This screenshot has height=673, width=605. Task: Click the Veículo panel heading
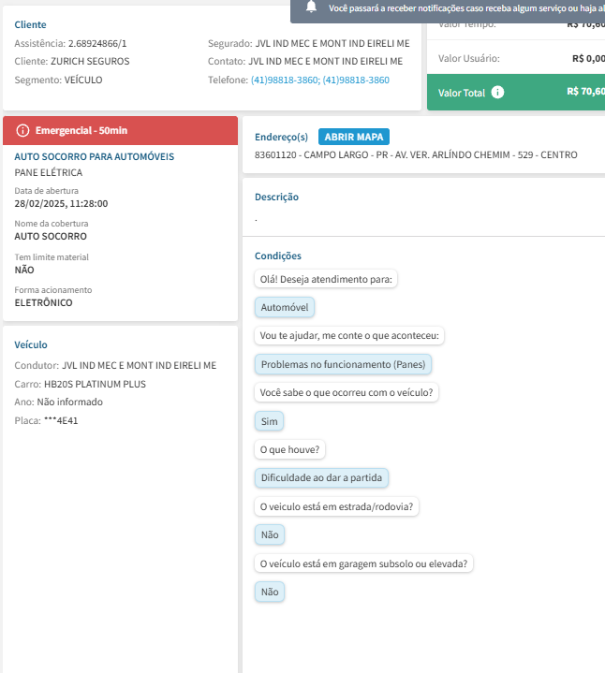(x=31, y=344)
